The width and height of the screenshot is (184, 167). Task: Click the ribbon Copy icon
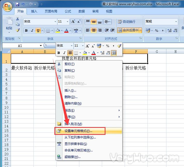[x=17, y=24]
